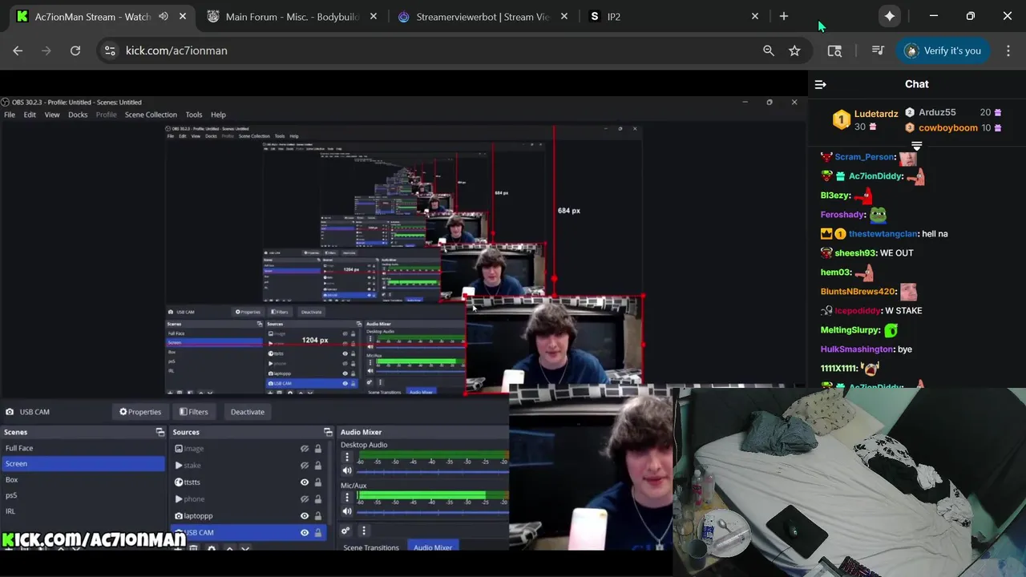Mute Mic/Aux speaker icon
This screenshot has width=1026, height=577.
click(347, 511)
